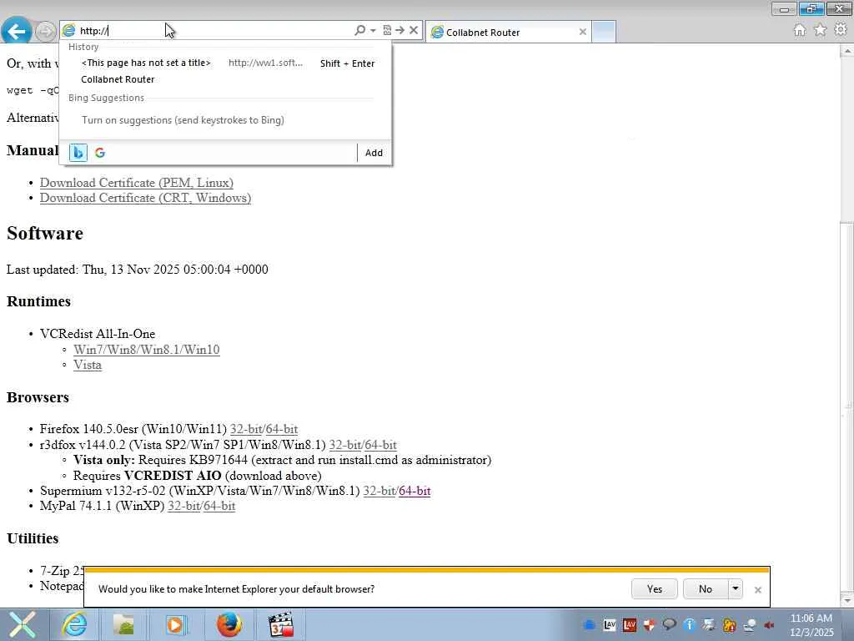Viewport: 854px width, 641px height.
Task: Click the yellow warning figures tray icon
Action: (x=729, y=625)
